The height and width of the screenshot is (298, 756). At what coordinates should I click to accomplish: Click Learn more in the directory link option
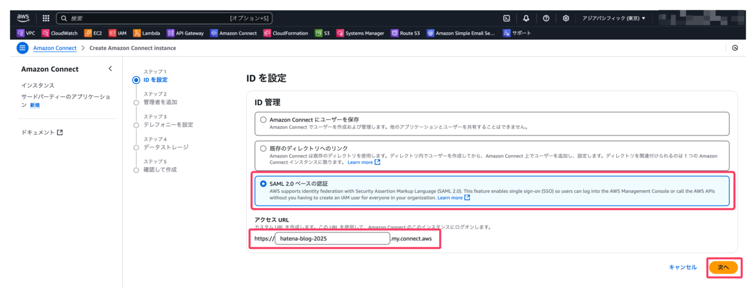click(x=364, y=162)
